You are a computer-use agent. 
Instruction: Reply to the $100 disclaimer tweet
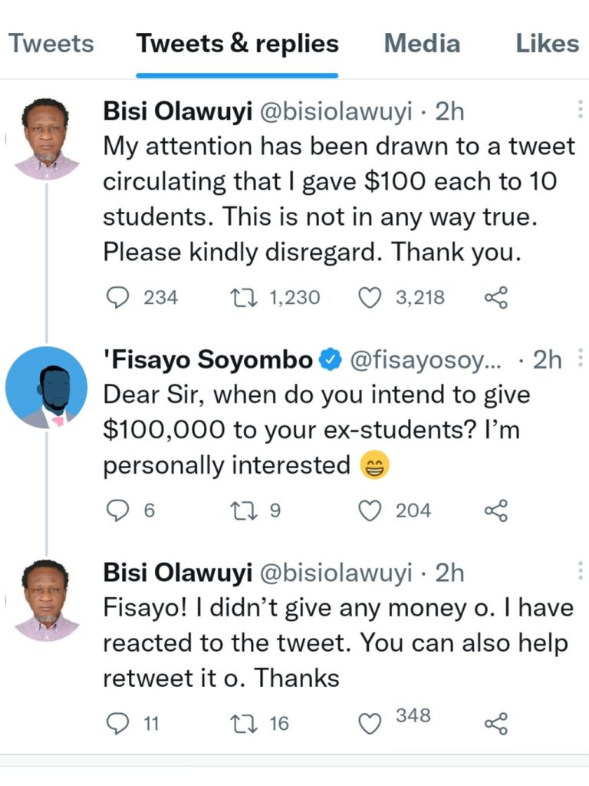point(117,297)
